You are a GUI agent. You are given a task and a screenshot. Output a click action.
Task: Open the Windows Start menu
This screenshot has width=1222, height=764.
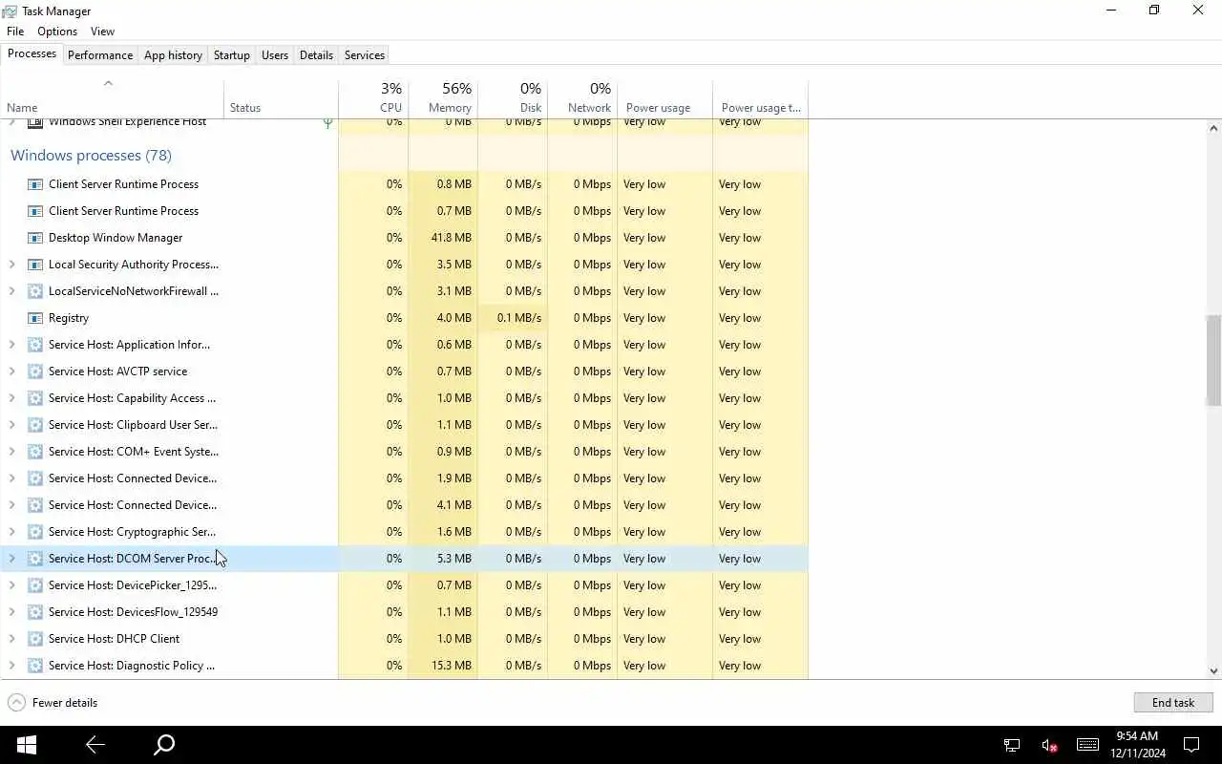[x=26, y=745]
